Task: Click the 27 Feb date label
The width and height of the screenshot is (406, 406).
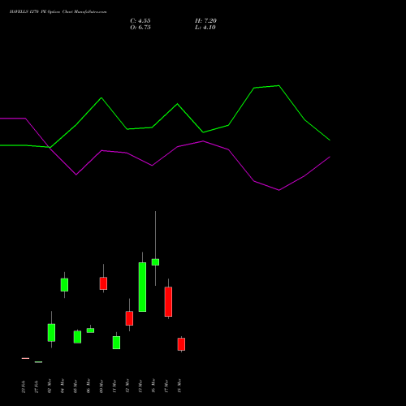Action: [37, 387]
